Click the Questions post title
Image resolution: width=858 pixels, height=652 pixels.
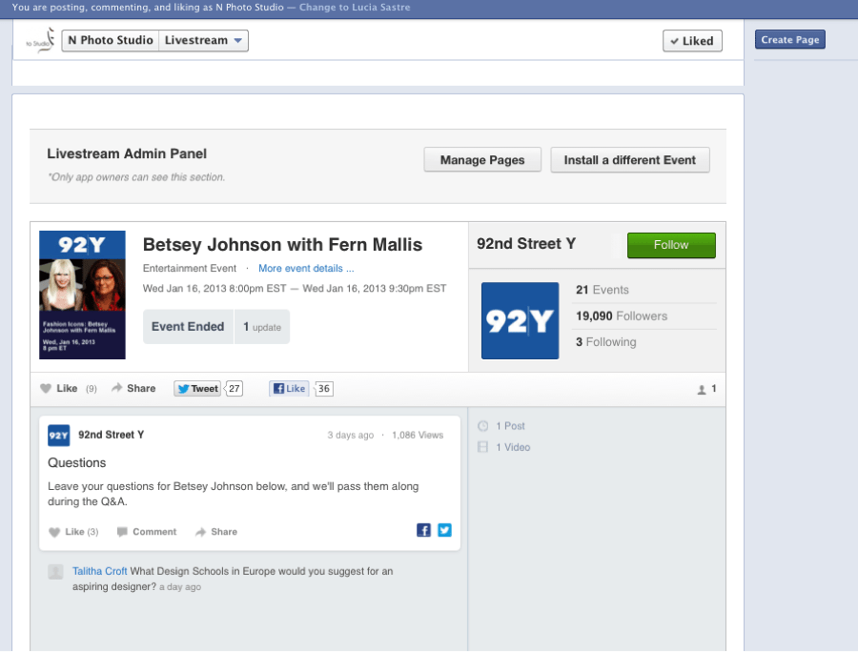76,462
